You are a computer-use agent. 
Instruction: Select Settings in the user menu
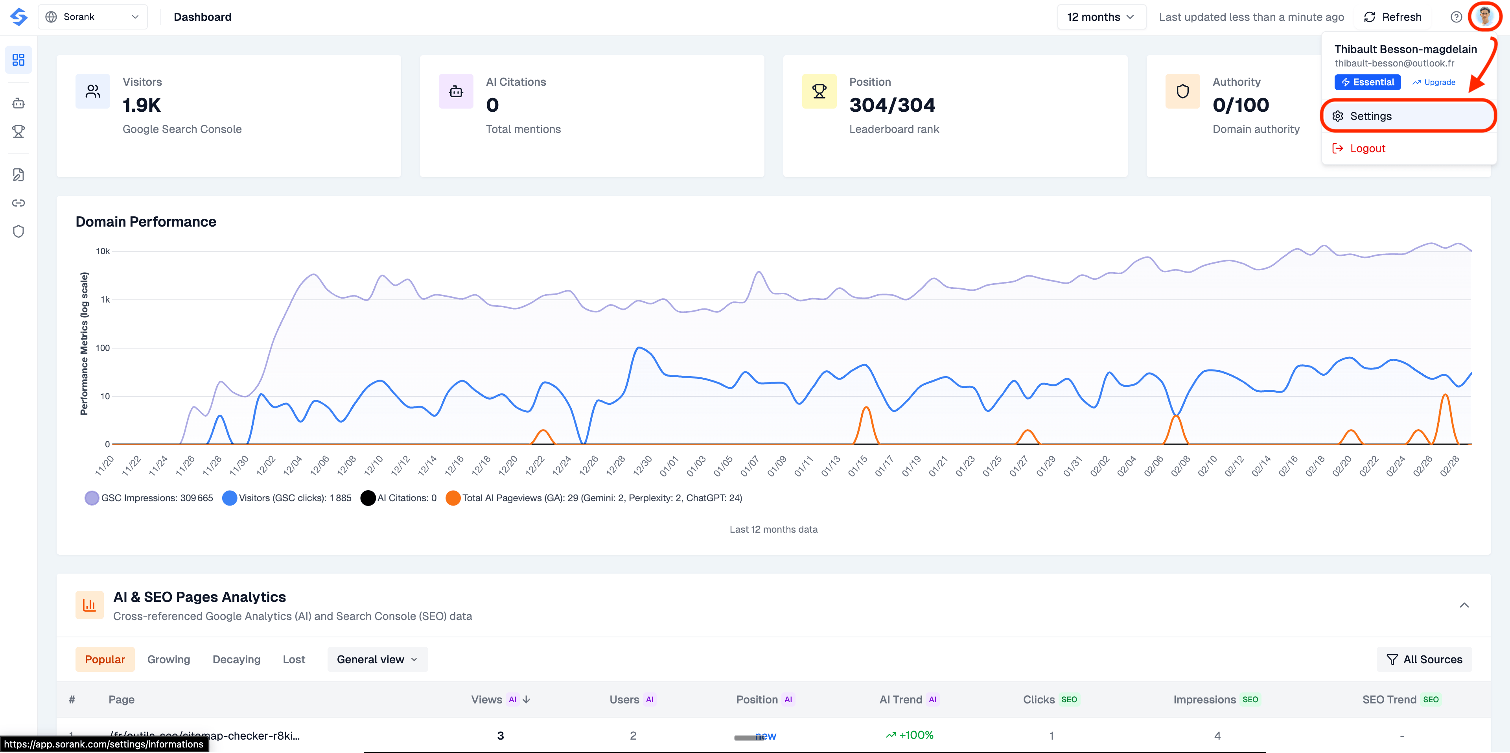1408,116
